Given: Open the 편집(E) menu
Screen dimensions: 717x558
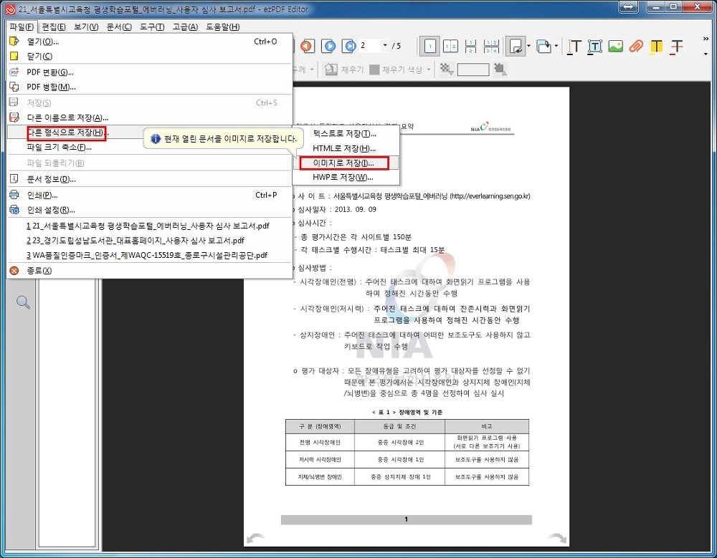Looking at the screenshot, I should 54,27.
